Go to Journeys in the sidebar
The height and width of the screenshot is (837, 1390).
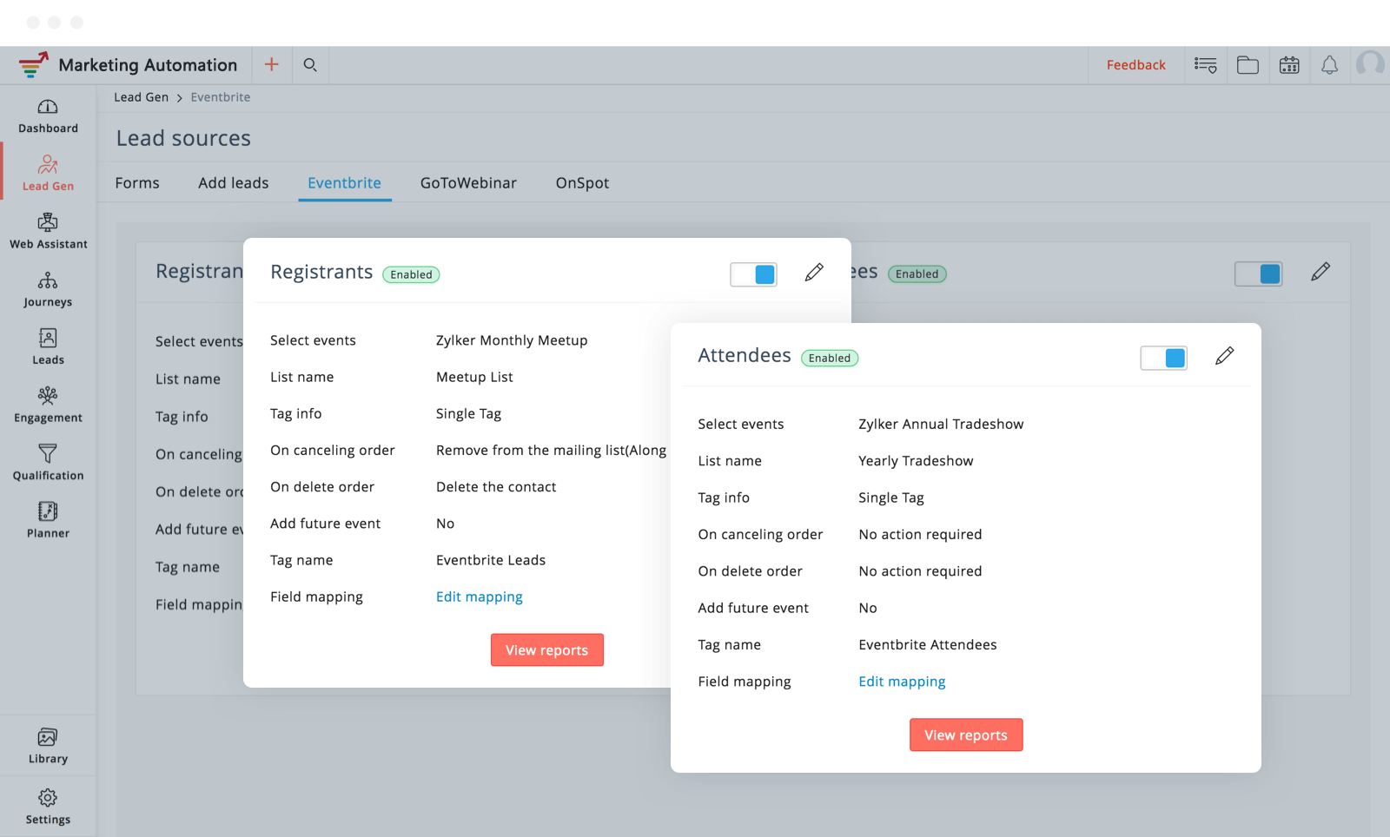[48, 290]
